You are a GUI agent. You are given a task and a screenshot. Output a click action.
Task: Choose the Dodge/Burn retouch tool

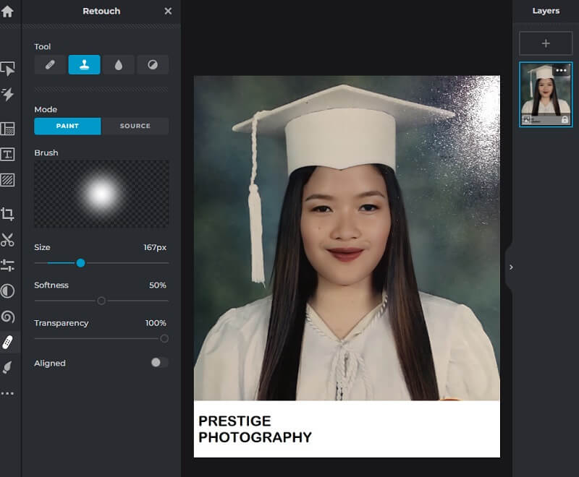click(153, 65)
